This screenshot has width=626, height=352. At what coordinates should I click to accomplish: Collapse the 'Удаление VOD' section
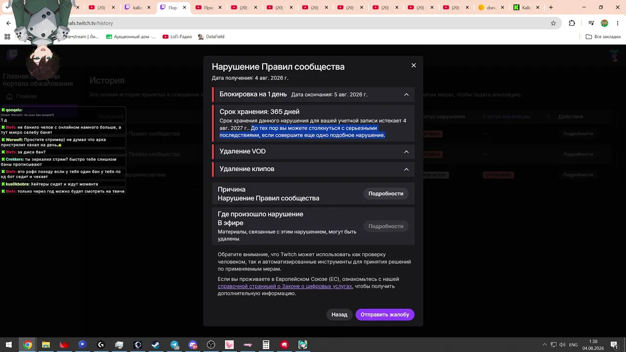pos(406,152)
